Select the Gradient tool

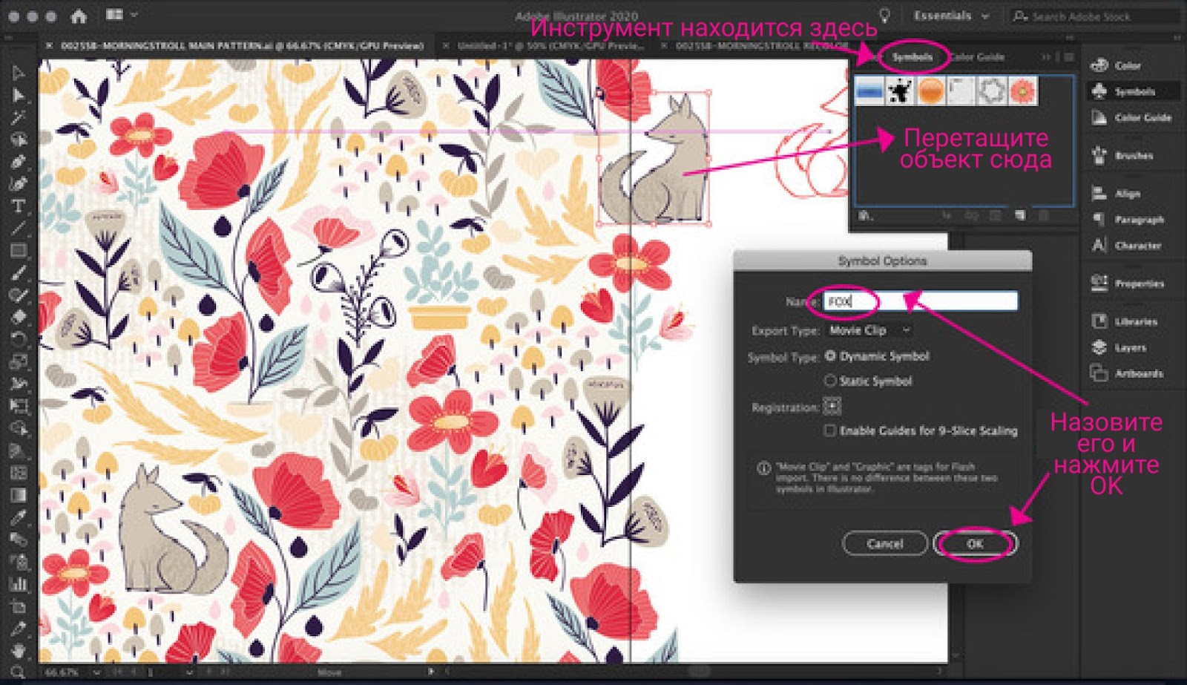(x=19, y=495)
